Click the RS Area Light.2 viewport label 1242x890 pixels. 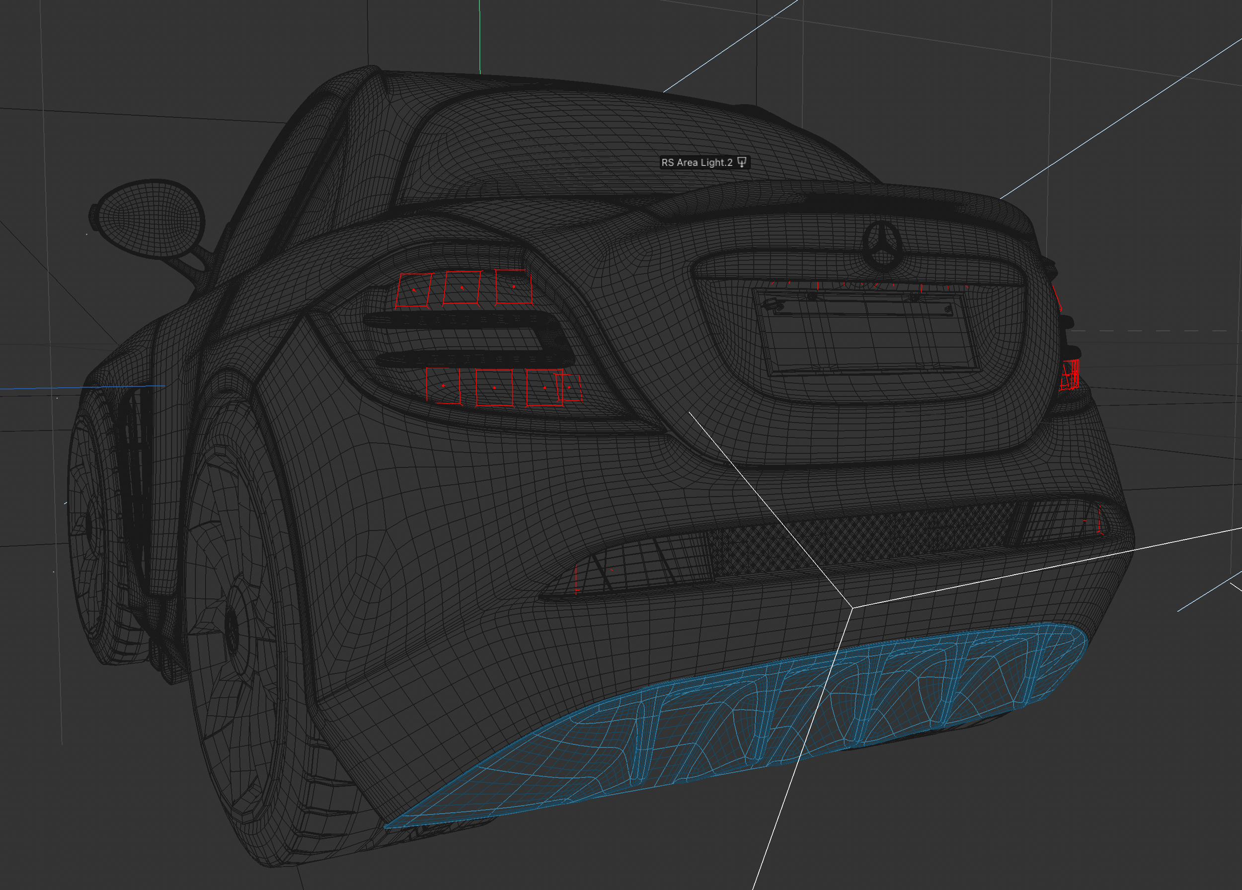tap(696, 162)
